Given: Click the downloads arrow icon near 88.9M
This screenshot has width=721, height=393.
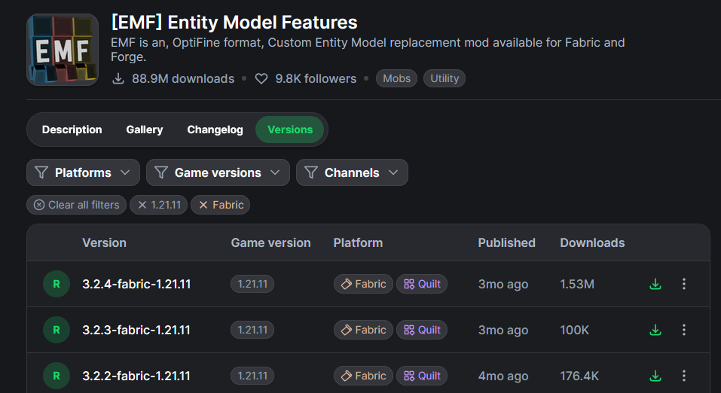Looking at the screenshot, I should tap(118, 78).
